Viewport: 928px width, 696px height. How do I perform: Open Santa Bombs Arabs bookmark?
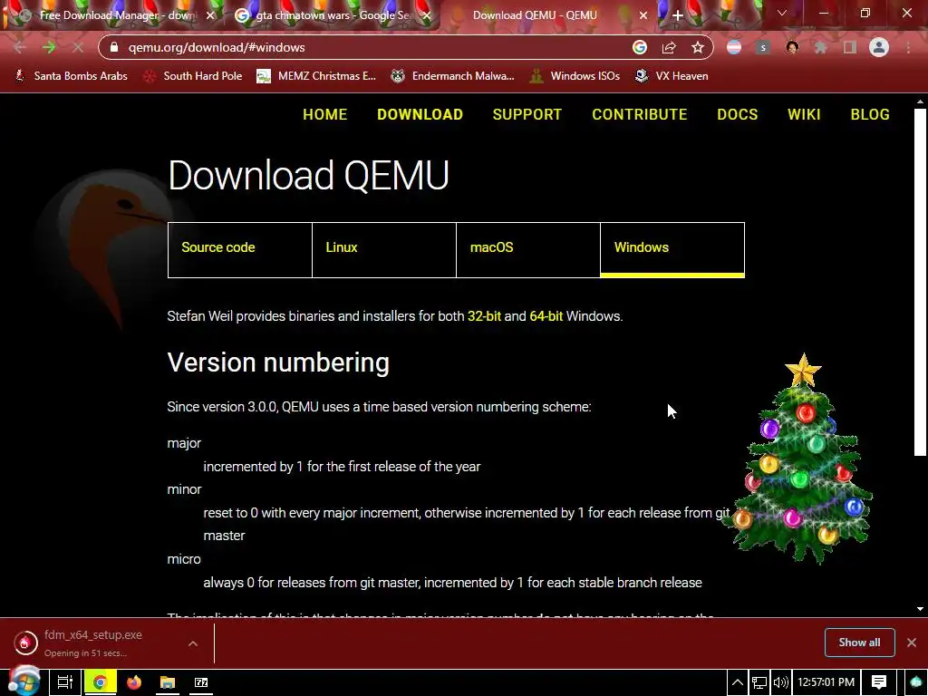click(72, 76)
